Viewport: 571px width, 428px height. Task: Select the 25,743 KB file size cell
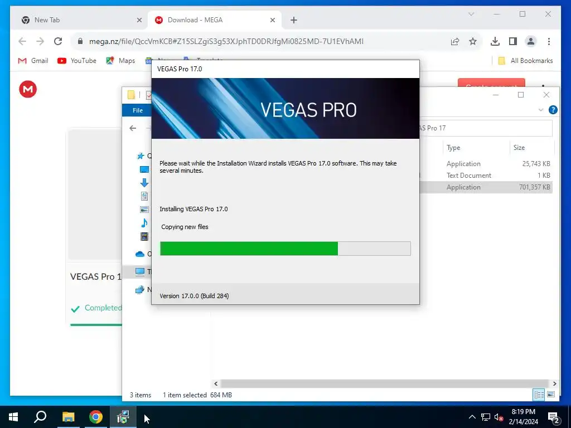(x=536, y=164)
